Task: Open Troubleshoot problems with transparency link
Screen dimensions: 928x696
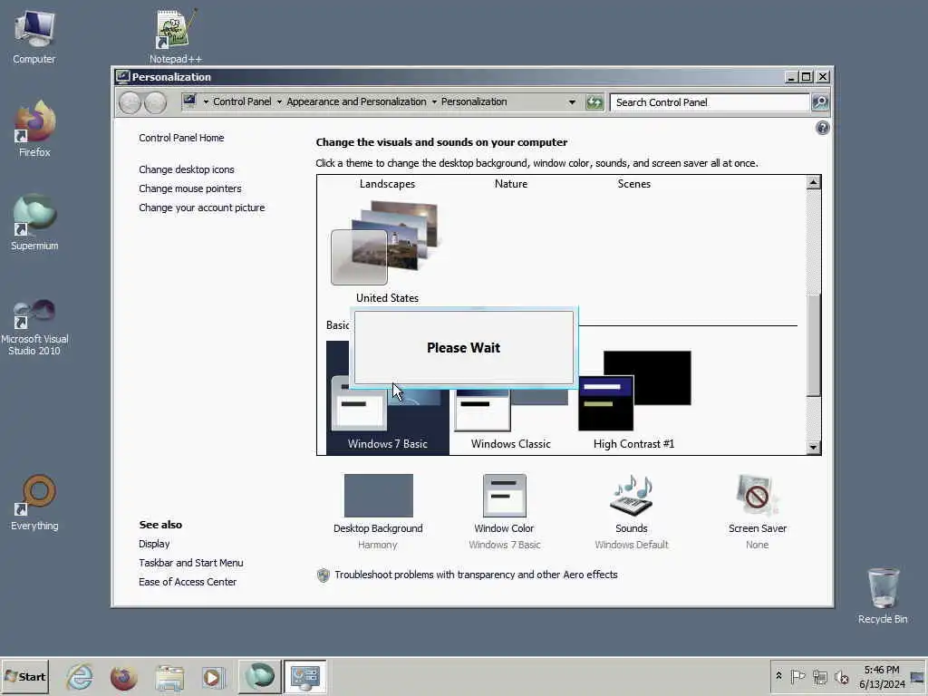Action: pyautogui.click(x=476, y=575)
